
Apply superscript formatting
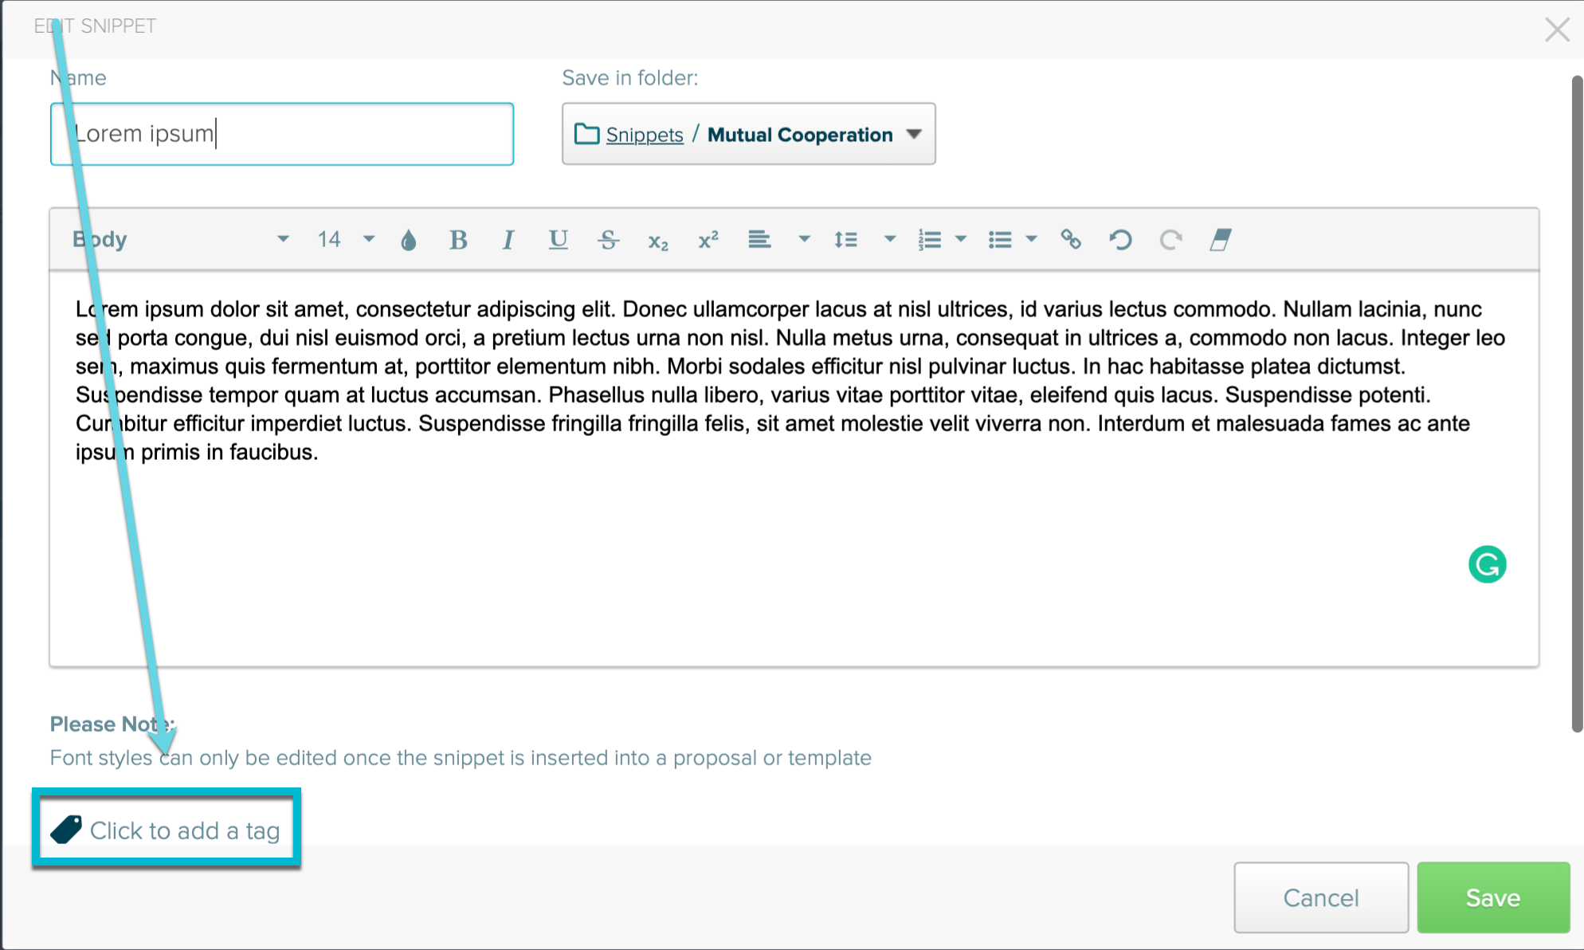pyautogui.click(x=708, y=240)
